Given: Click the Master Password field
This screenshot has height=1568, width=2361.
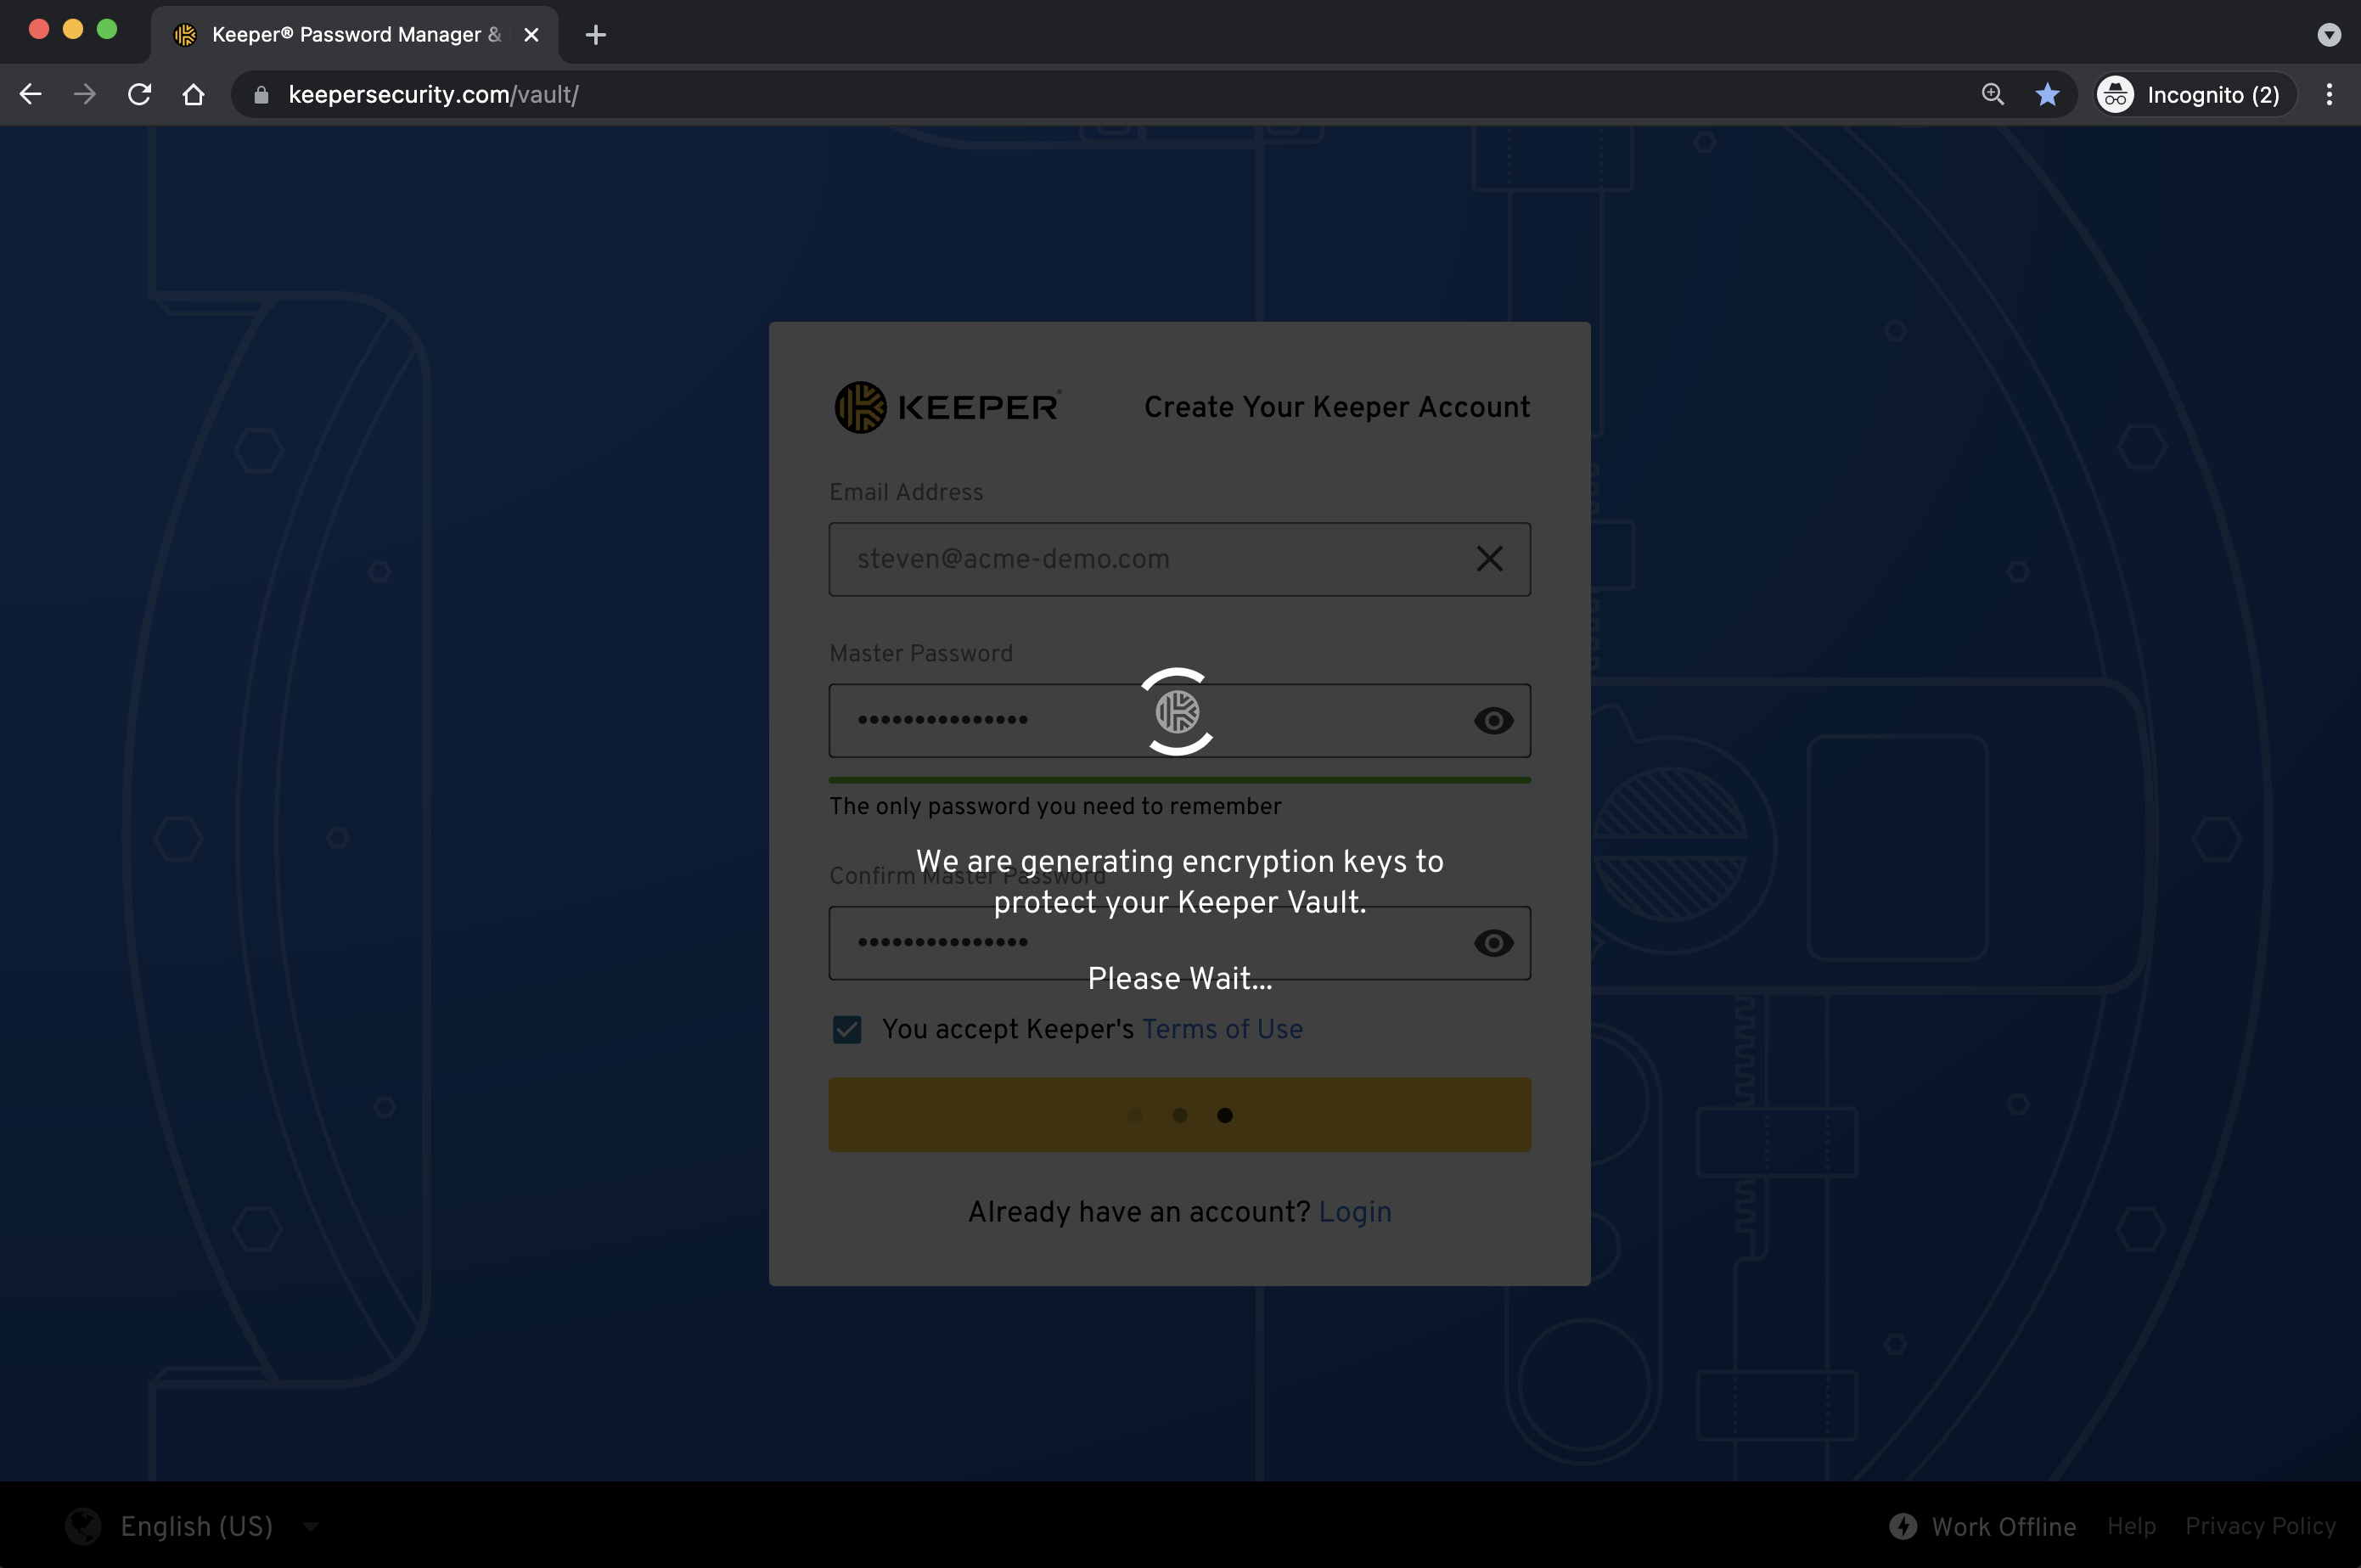Looking at the screenshot, I should point(1179,720).
